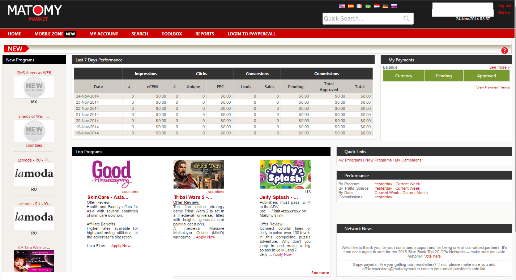Open the Tribal Wars 2 program title
Viewport: 516px width, 280px height.
[x=193, y=197]
